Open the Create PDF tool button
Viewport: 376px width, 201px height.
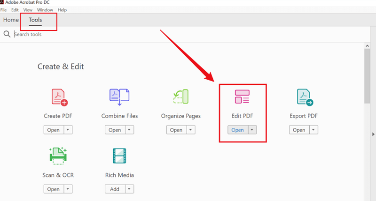point(54,130)
